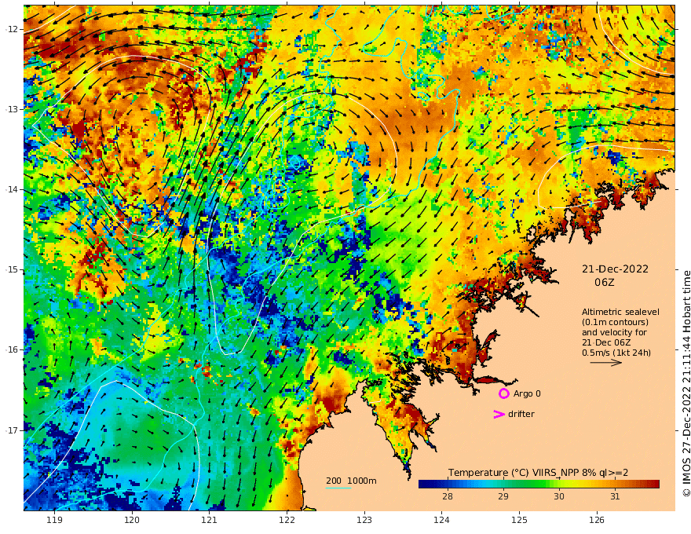Click latitude axis label -13
Viewport: 691px width, 534px height.
tap(11, 109)
